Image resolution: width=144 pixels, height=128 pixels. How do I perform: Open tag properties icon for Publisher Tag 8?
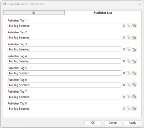tap(134, 109)
